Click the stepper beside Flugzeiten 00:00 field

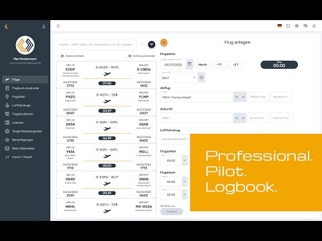(184, 160)
